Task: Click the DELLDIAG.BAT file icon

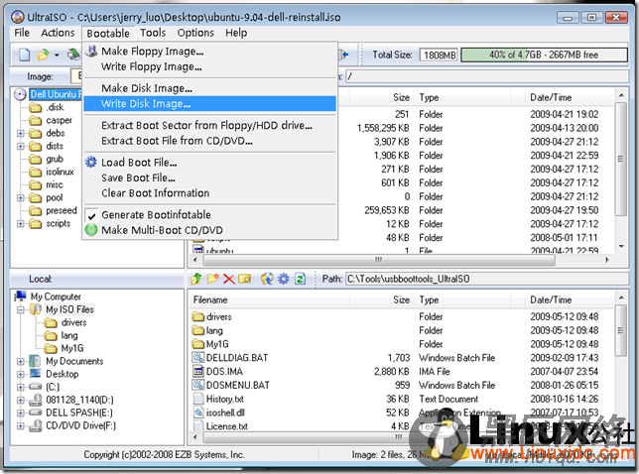Action: (198, 358)
